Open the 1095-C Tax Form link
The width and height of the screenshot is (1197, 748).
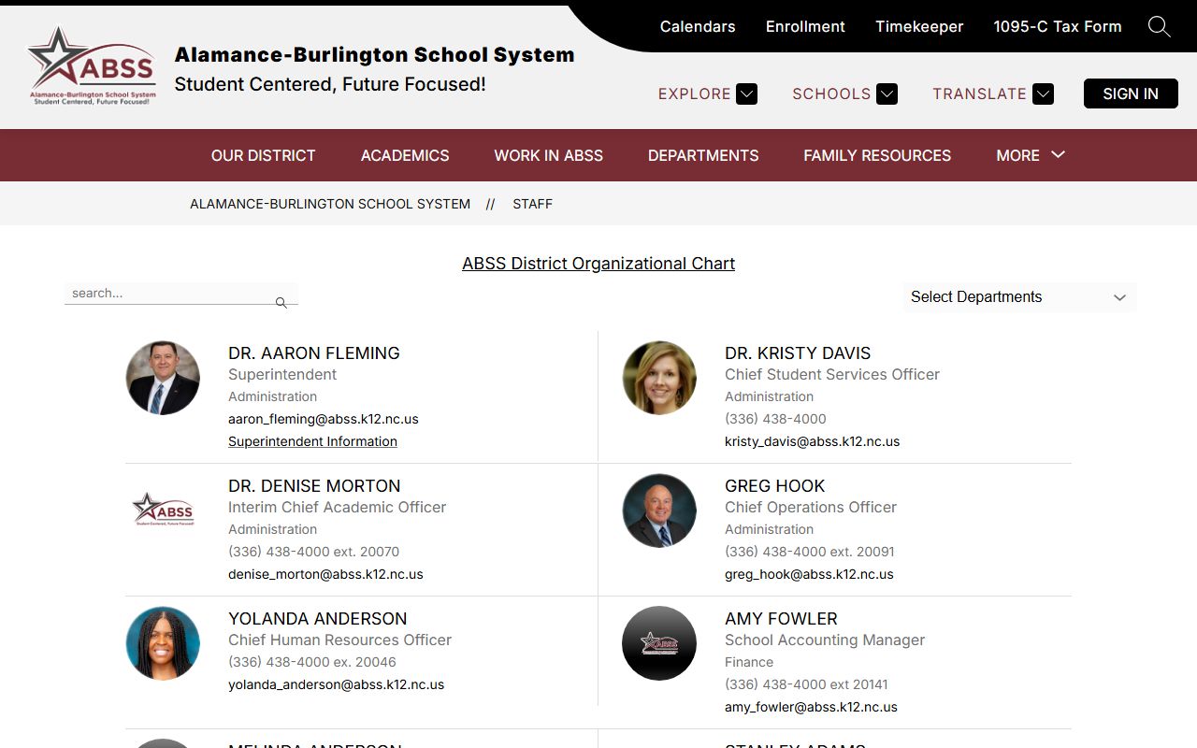(x=1058, y=26)
